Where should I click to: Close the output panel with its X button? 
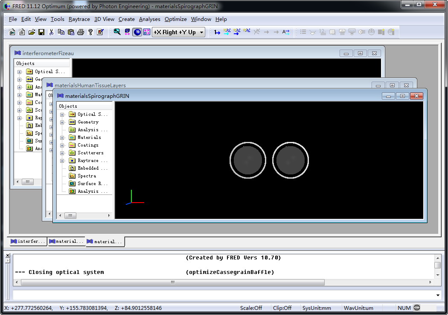[x=8, y=255]
